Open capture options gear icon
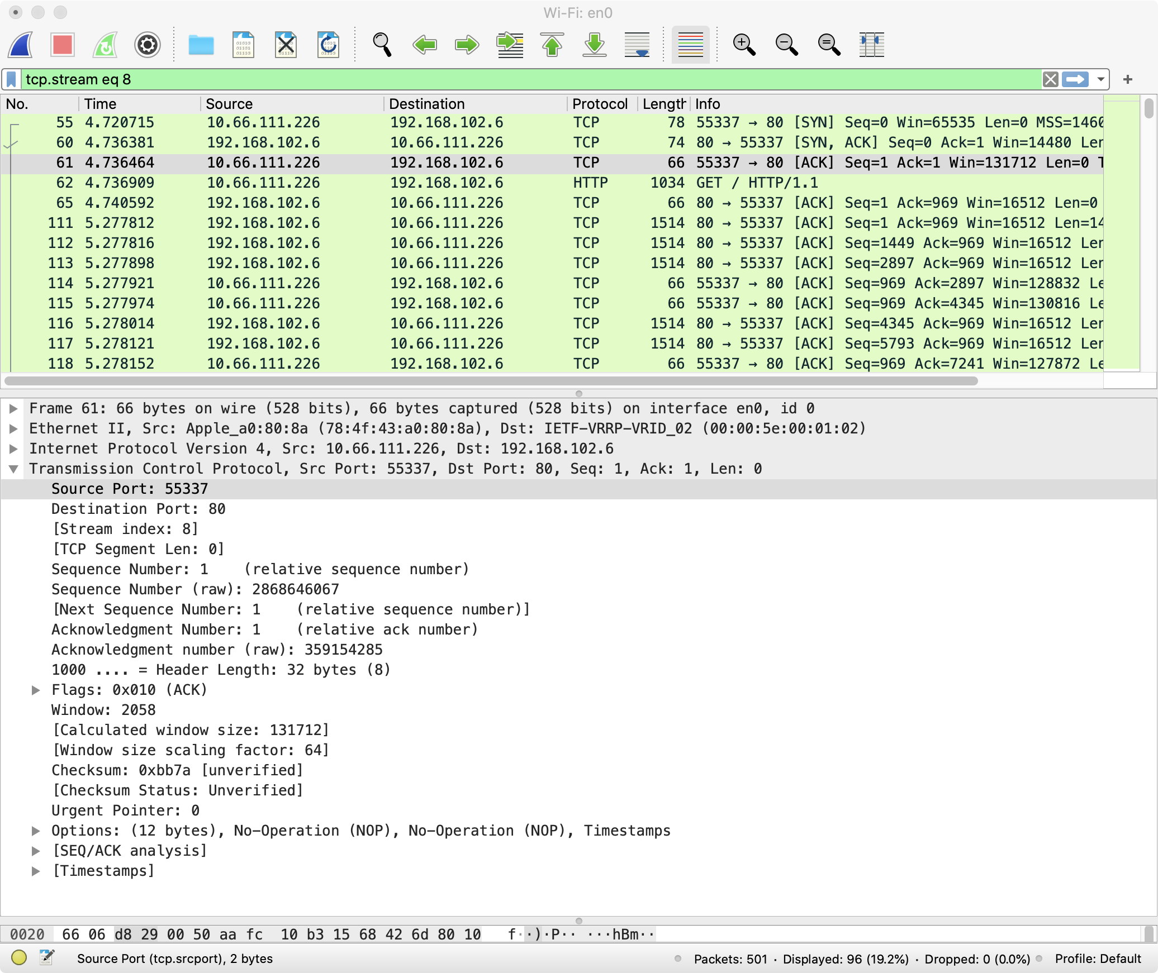Image resolution: width=1158 pixels, height=973 pixels. click(148, 45)
